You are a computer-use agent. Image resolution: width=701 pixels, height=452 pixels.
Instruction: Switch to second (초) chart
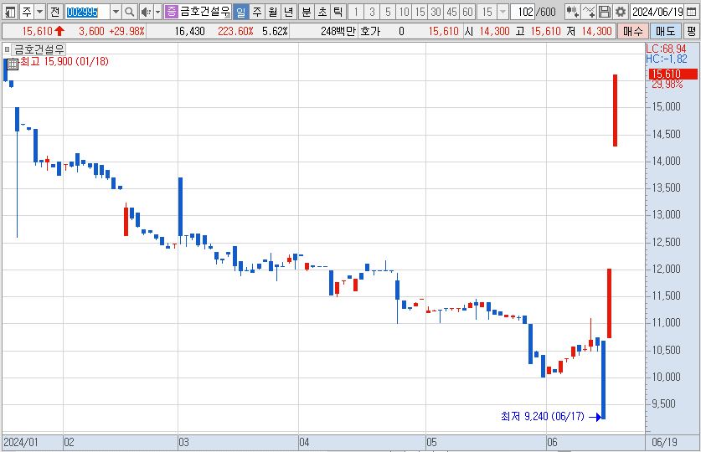(322, 12)
